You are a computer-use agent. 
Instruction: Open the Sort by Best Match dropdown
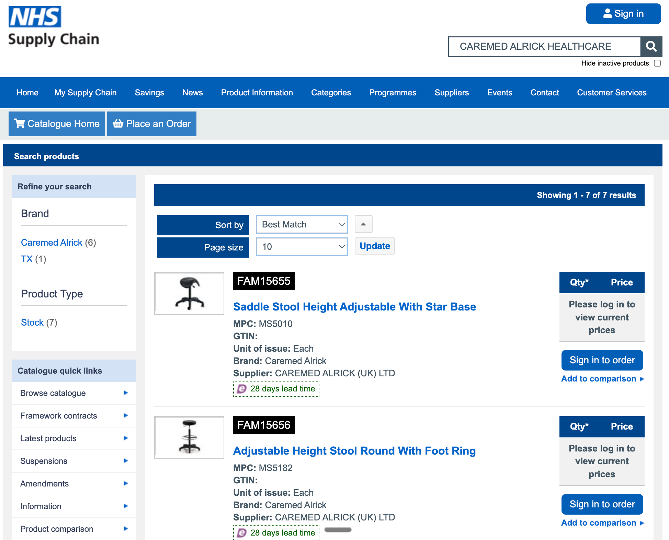coord(302,224)
